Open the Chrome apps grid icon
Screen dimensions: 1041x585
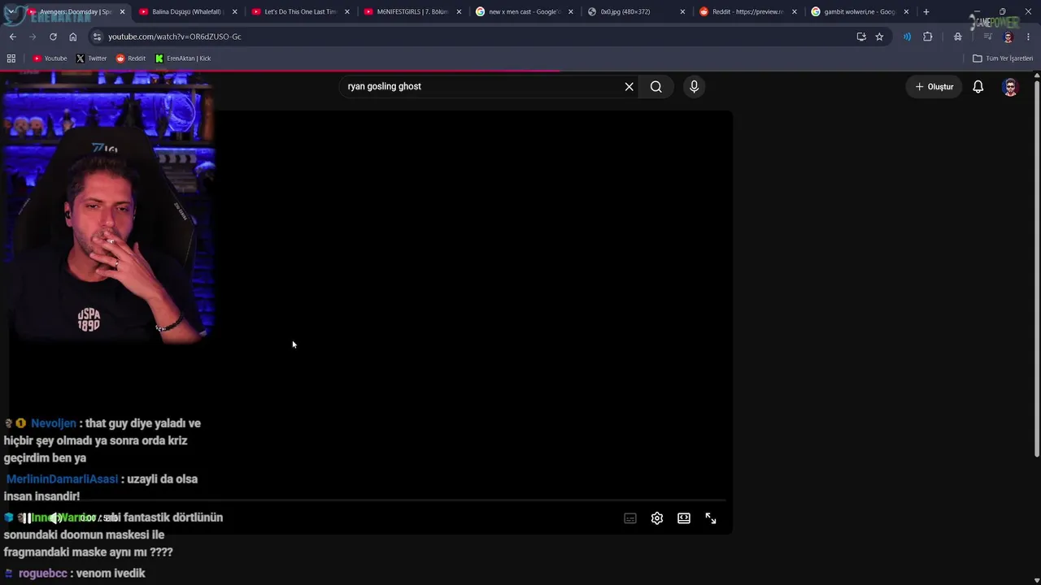(x=11, y=58)
